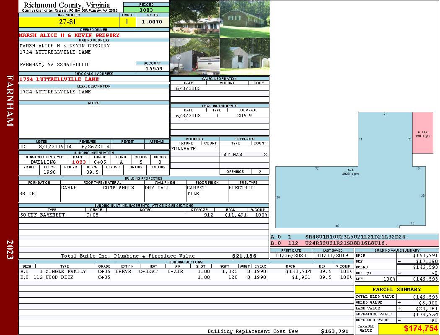Click the acres value 1.0070

(x=153, y=22)
